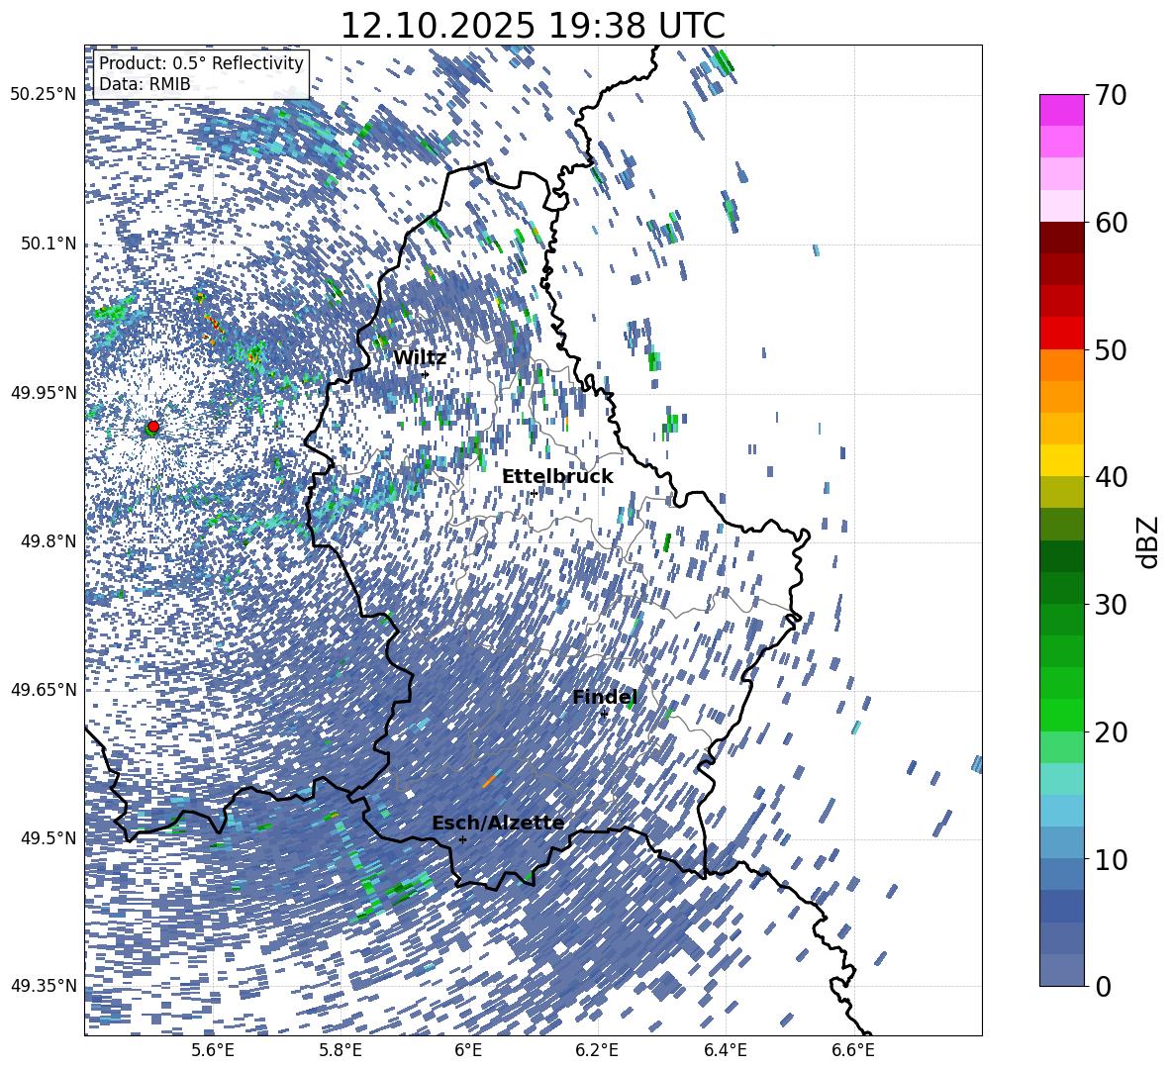Image resolution: width=1172 pixels, height=1070 pixels.
Task: Click the colorbar tick label 10
Action: [x=1111, y=859]
